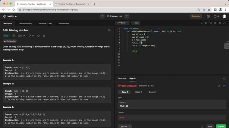Click the share page icon in address bar
Image resolution: width=229 pixels, height=128 pixels.
tap(204, 10)
